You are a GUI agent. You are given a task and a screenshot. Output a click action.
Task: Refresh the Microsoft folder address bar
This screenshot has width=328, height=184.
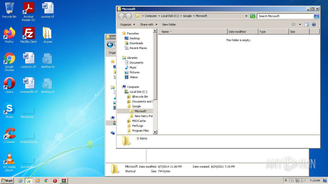tap(253, 16)
